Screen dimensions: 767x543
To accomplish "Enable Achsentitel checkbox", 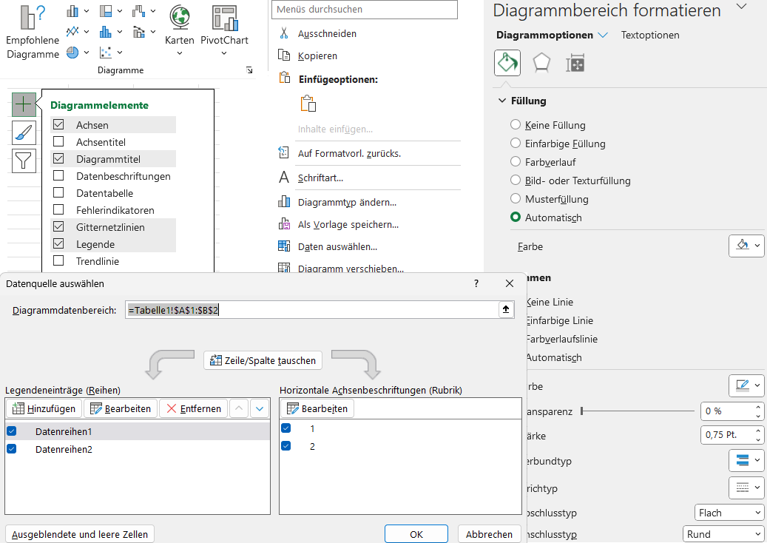I will tap(58, 142).
